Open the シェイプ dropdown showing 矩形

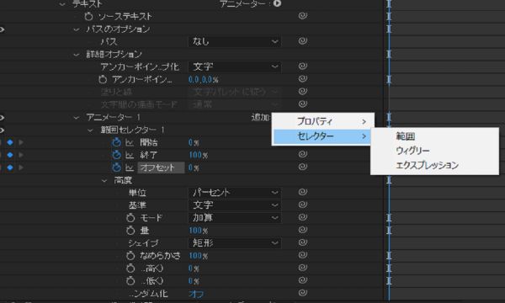(x=235, y=242)
